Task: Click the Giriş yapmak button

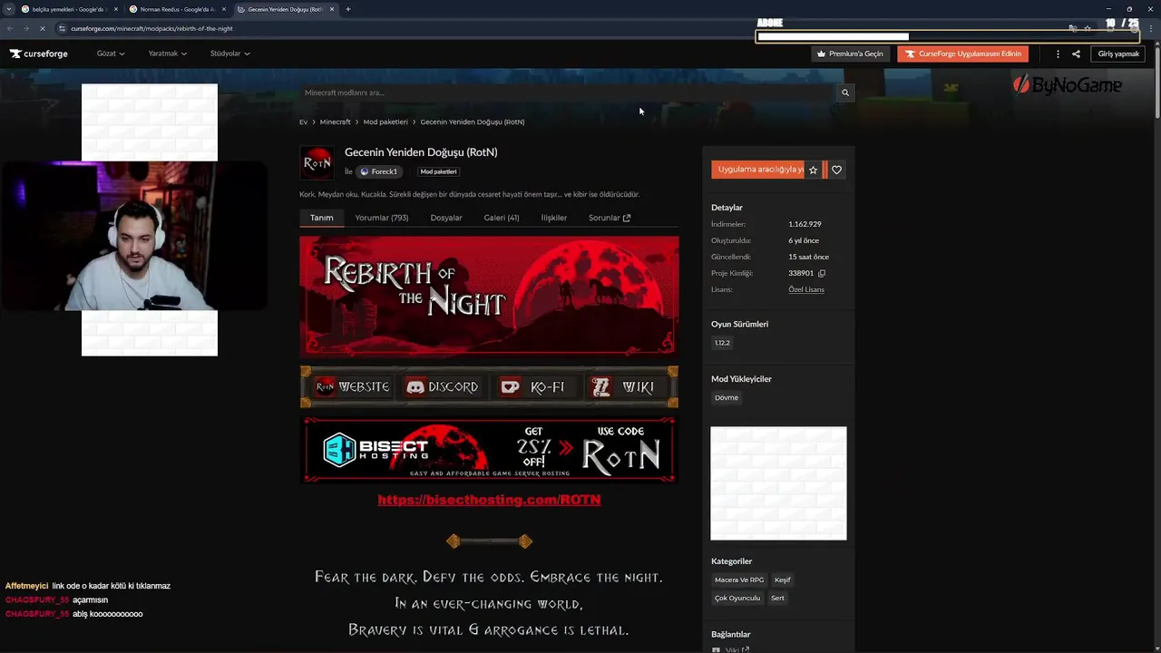Action: click(x=1118, y=54)
